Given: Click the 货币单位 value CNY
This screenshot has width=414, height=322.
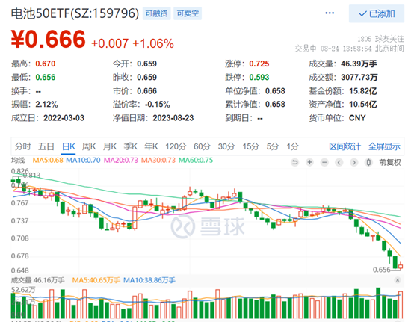Looking at the screenshot, I should coord(357,118).
